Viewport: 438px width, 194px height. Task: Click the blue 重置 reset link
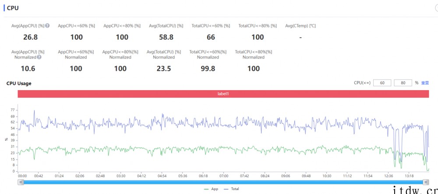425,83
